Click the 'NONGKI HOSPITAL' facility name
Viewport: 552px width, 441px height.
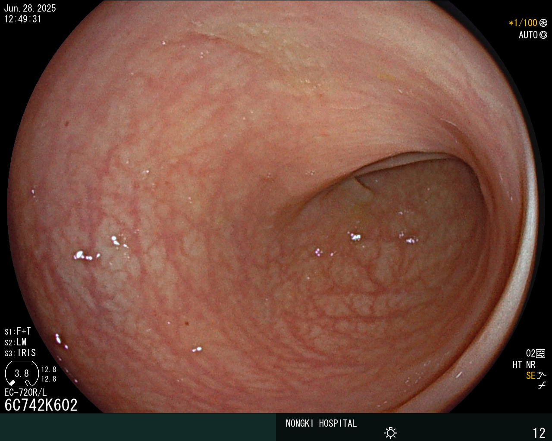coord(321,423)
